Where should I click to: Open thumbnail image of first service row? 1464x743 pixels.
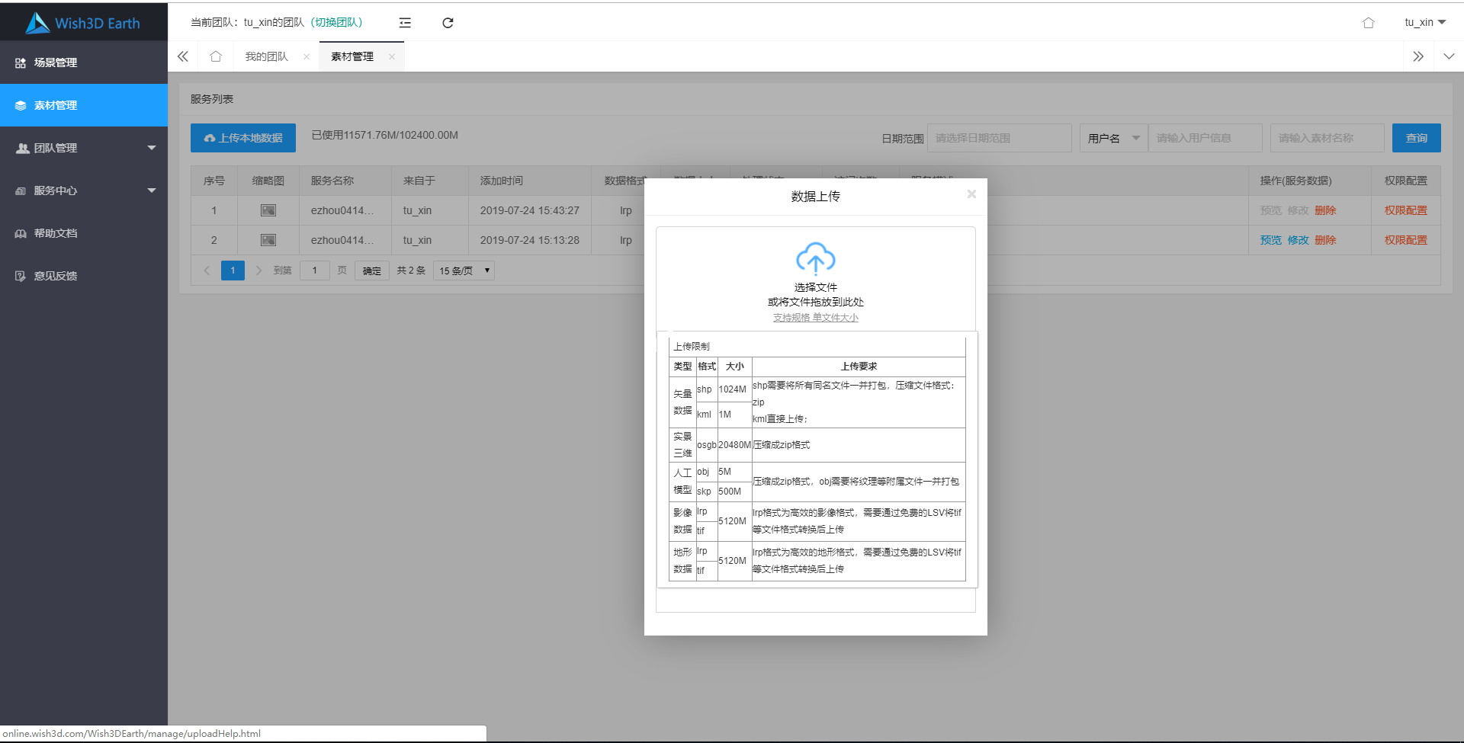(x=268, y=210)
